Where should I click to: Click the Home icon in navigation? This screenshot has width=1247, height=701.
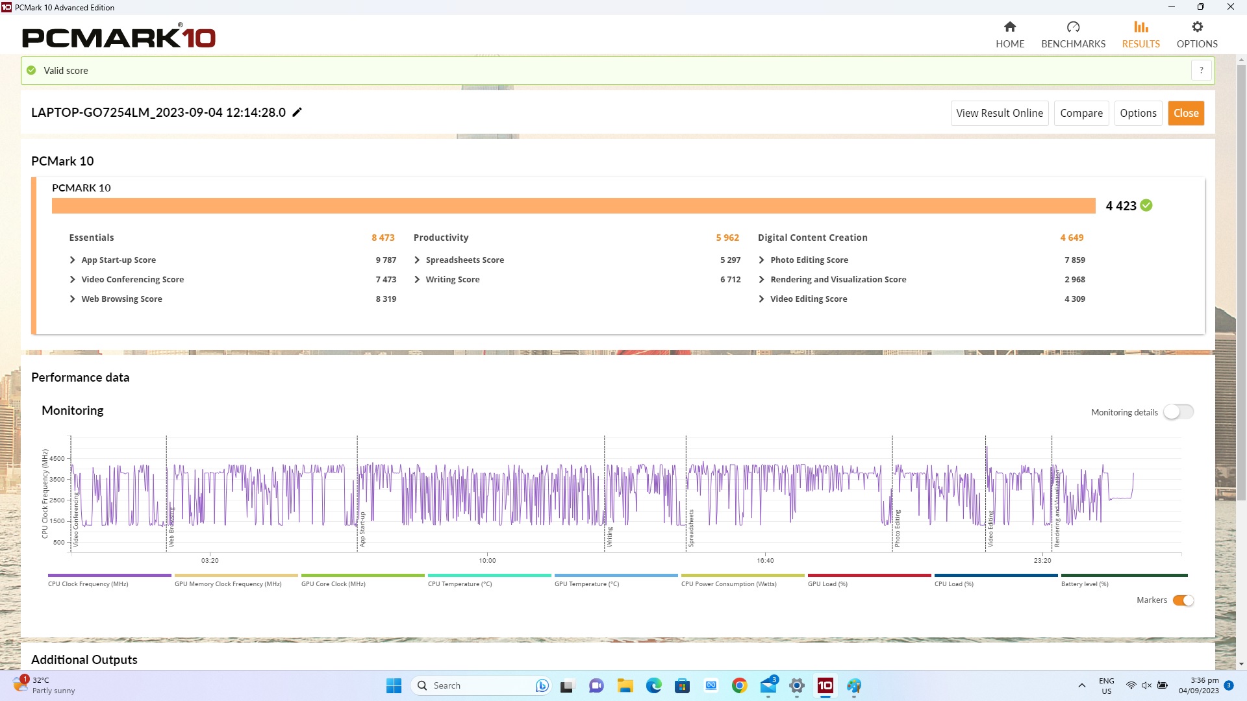tap(1009, 27)
